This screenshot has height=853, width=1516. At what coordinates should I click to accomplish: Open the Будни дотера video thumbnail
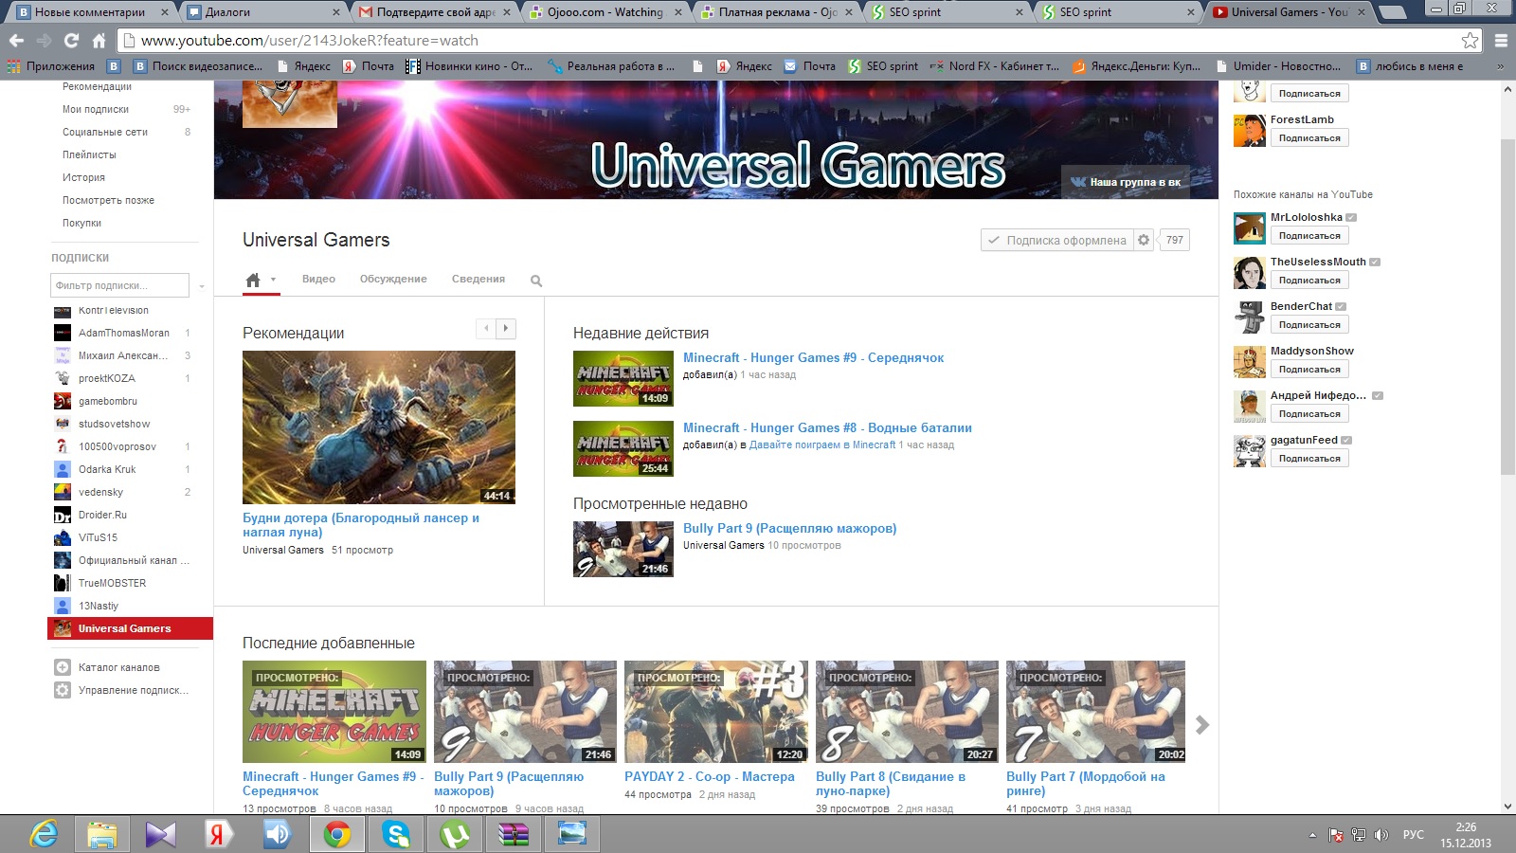pos(379,427)
